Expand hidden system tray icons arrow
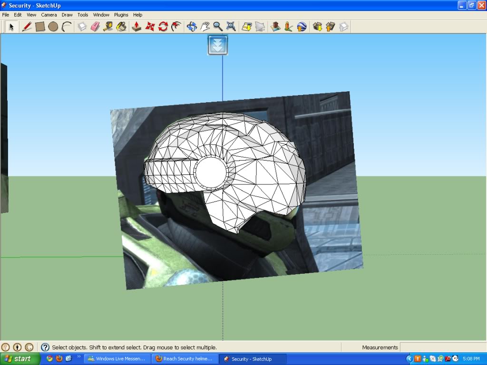Viewport: 487px width, 365px height. click(x=409, y=359)
